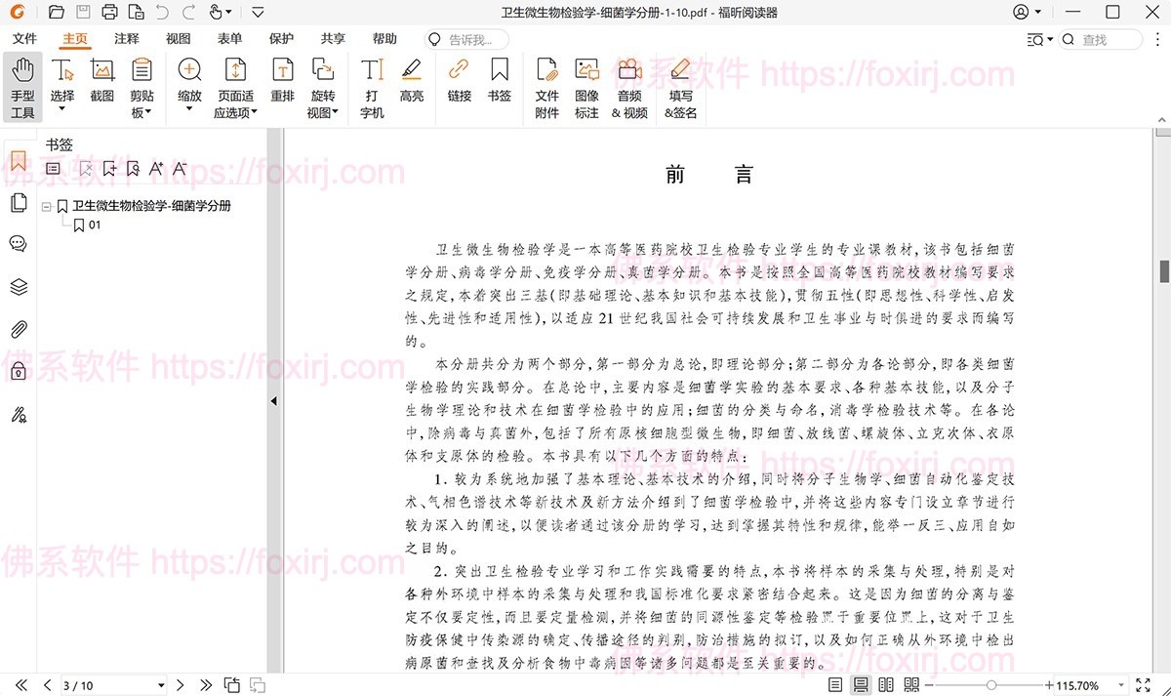Open the 图像标注 annotation tool
This screenshot has width=1171, height=696.
[586, 86]
